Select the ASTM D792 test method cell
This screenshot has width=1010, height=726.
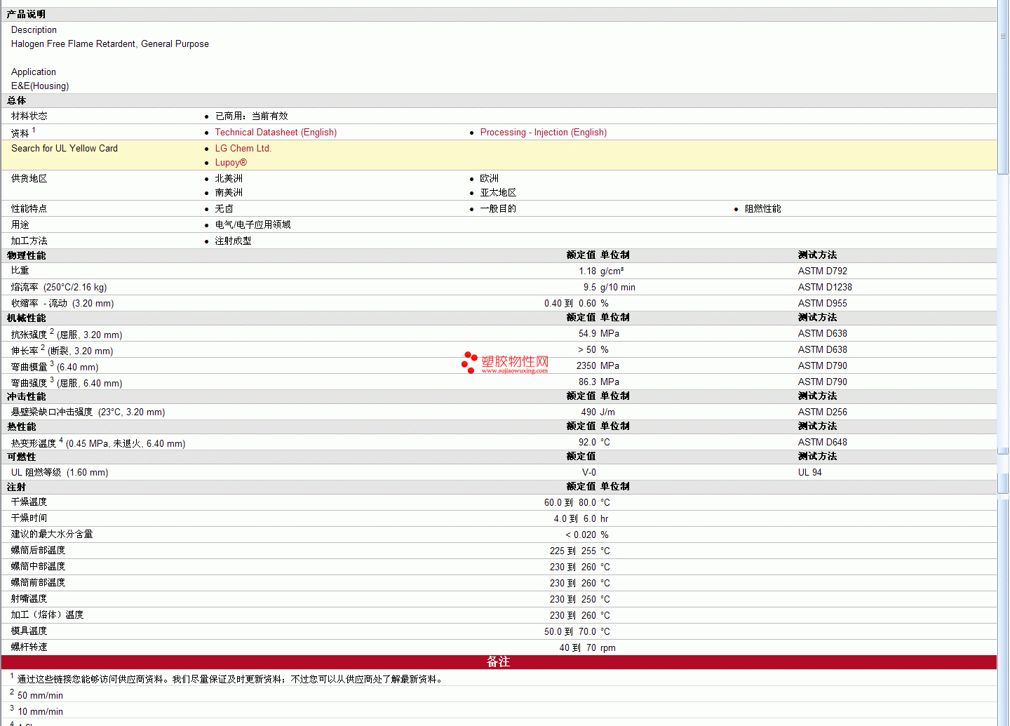tap(822, 271)
